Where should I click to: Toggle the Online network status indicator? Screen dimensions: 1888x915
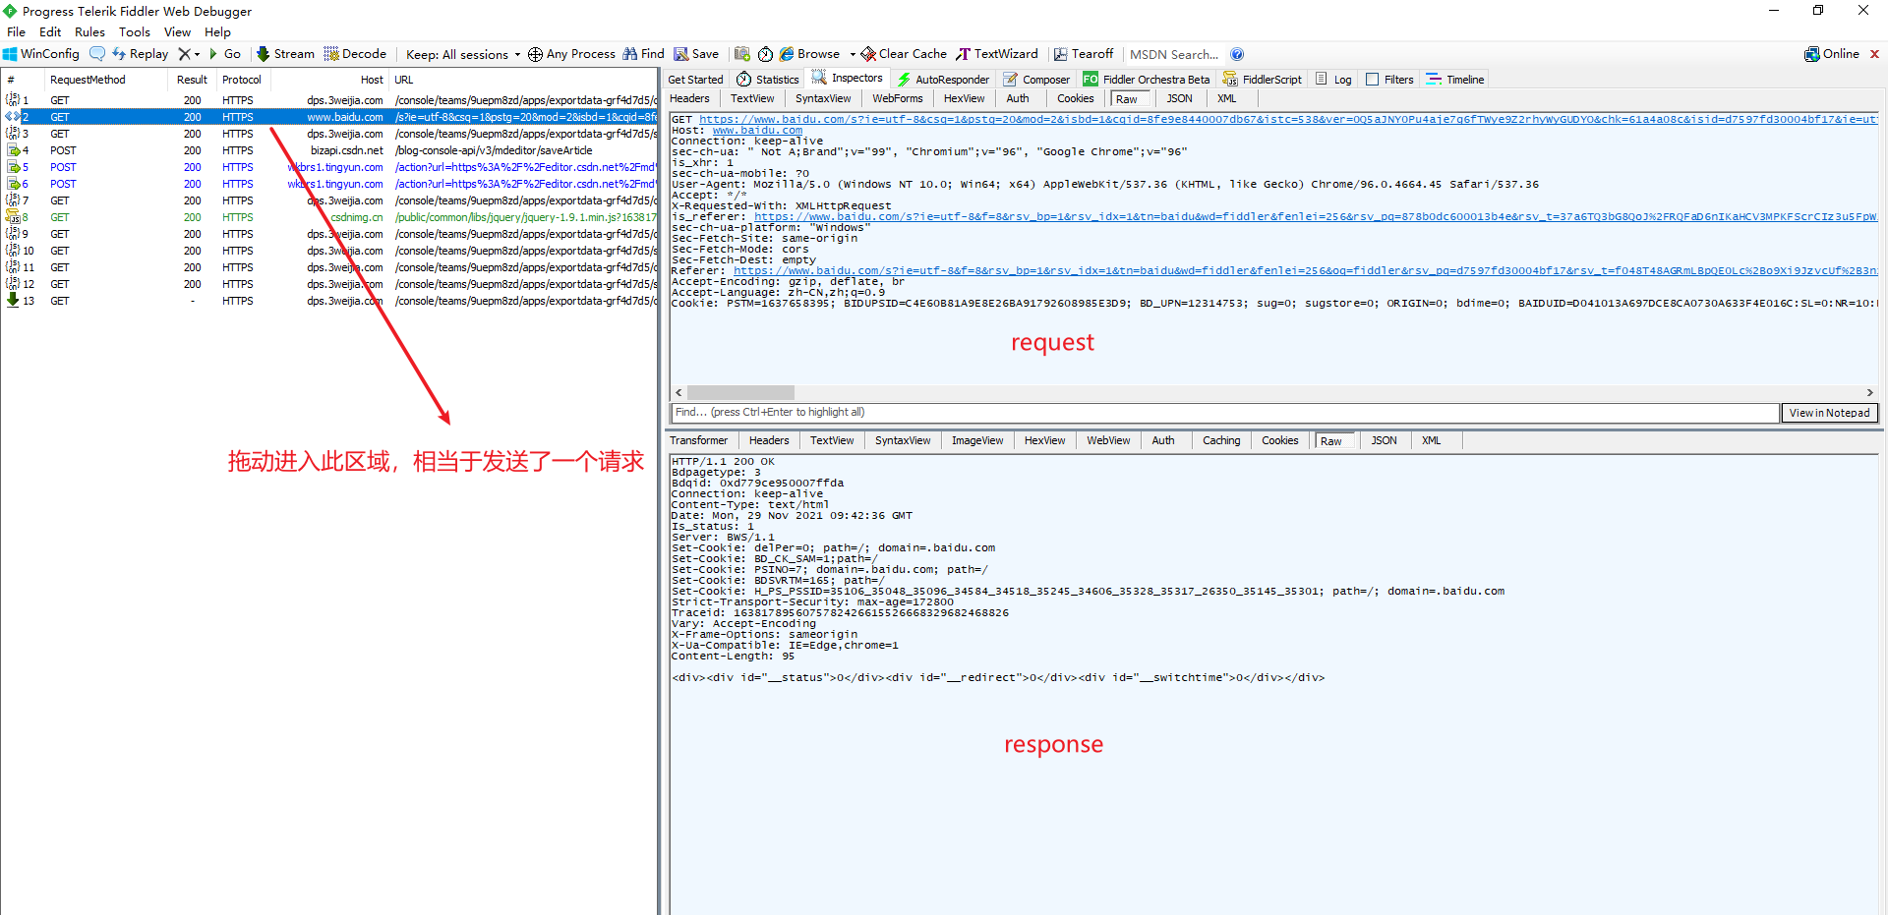coord(1832,54)
